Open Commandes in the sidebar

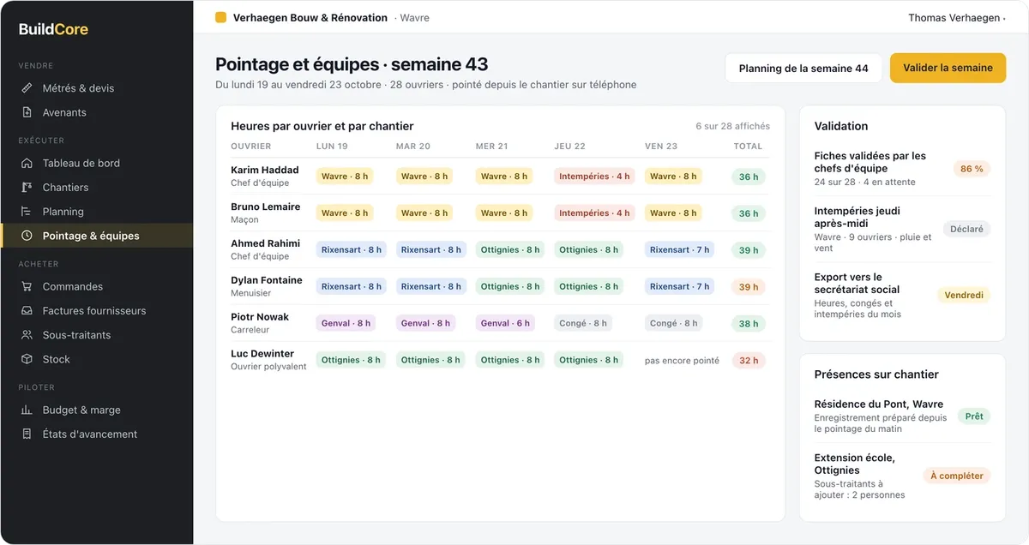(x=96, y=286)
